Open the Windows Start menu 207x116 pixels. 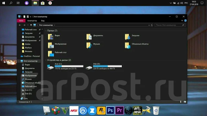4,3
